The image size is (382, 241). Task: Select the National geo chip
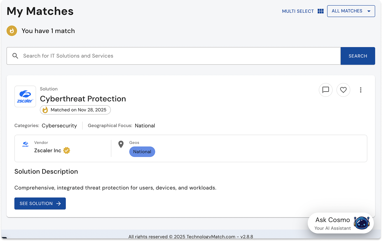click(x=142, y=152)
